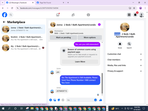Search in conversation using the magnifier icon
Screen dimensions: 148x111
click(x=129, y=44)
